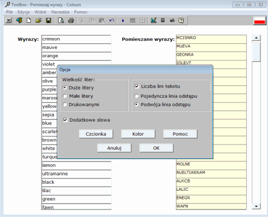This screenshot has width=268, height=217.
Task: Click the lemon word field
Action: click(76, 166)
